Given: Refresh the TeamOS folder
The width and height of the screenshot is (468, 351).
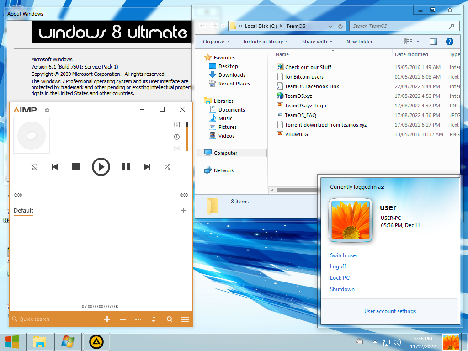Looking at the screenshot, I should (340, 26).
